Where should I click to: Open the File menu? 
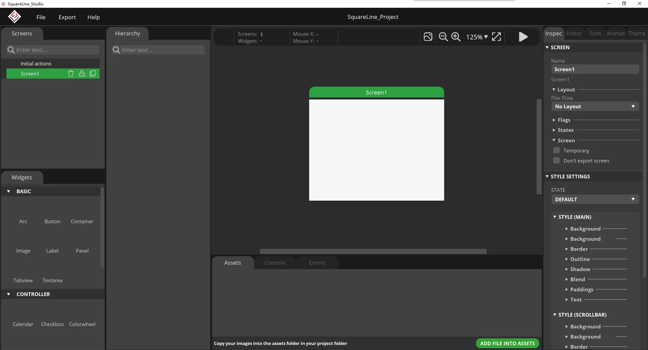(41, 17)
